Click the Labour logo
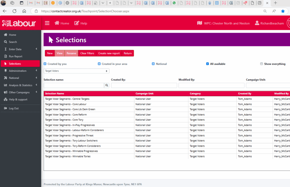 tap(19, 23)
